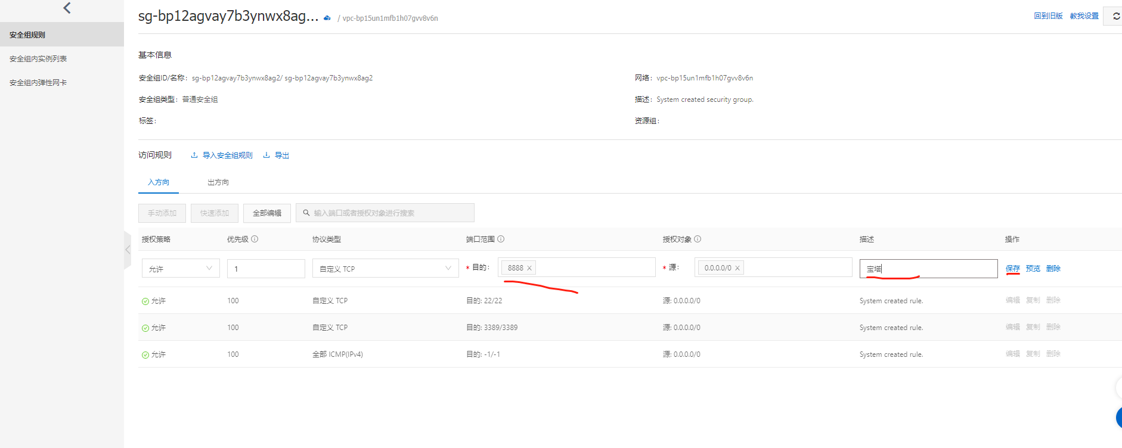Click 删除 on the editing rule row

(x=1053, y=268)
